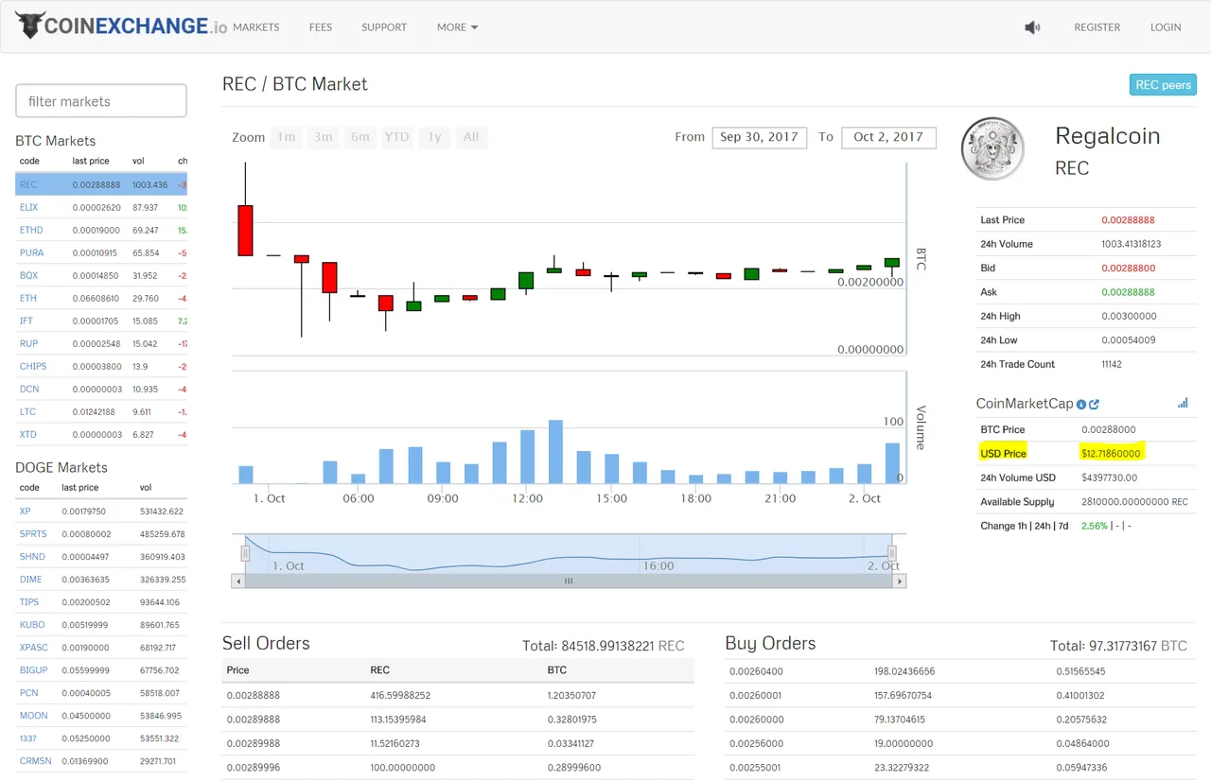Click buy order price 0.00260400
Viewport: 1211px width, 781px height.
tap(757, 671)
